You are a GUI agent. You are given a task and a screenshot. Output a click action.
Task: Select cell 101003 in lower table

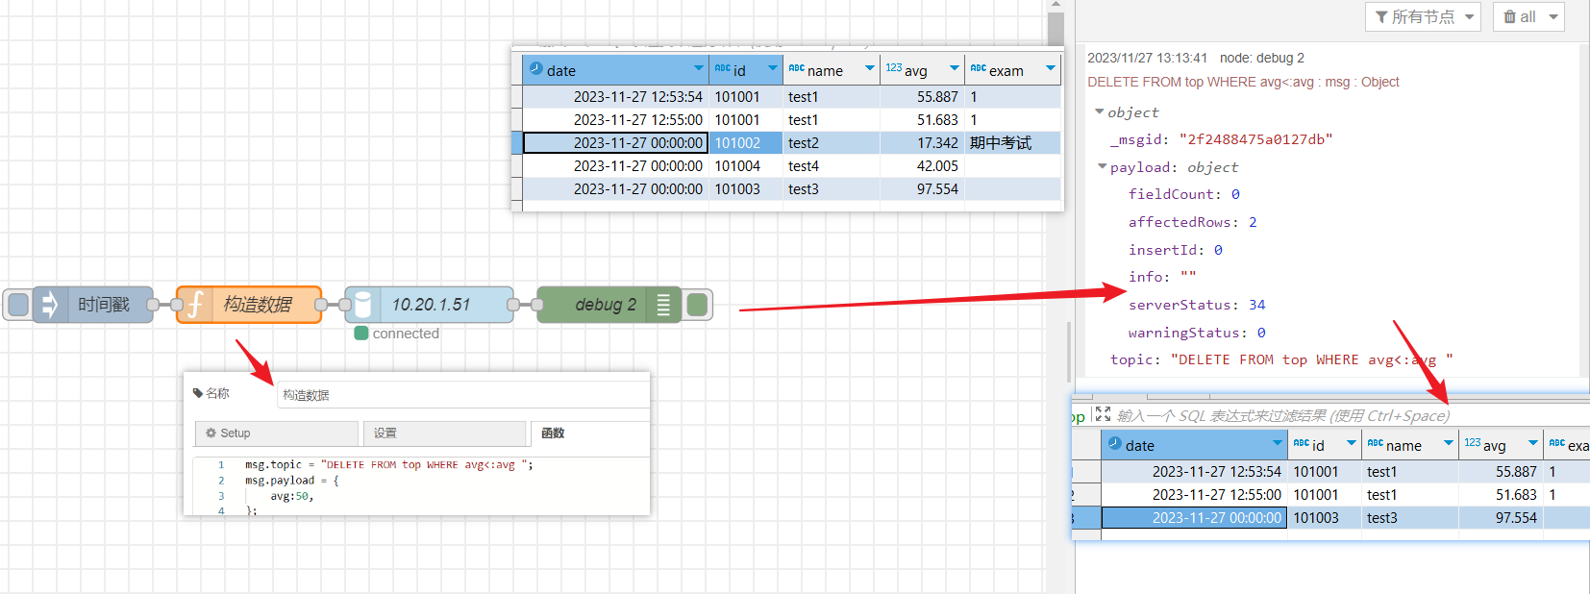coord(1325,517)
